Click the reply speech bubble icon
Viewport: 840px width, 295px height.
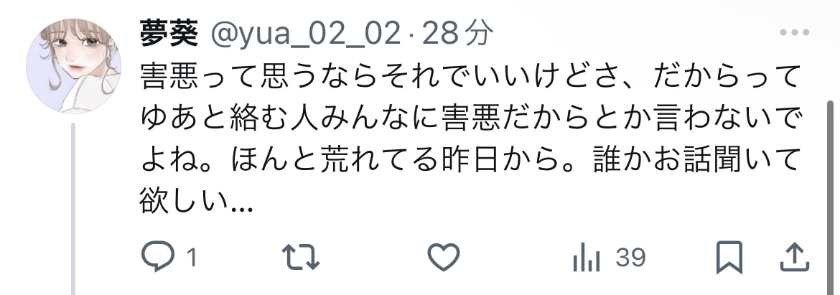(157, 257)
